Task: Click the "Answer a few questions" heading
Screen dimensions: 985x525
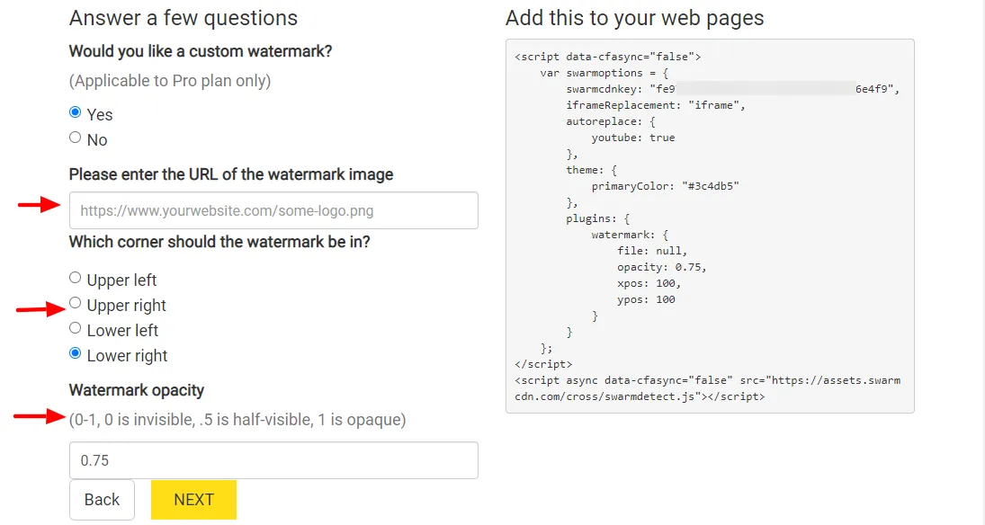Action: [183, 18]
